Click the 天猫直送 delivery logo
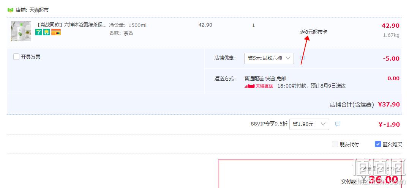The width and height of the screenshot is (409, 188). click(259, 86)
